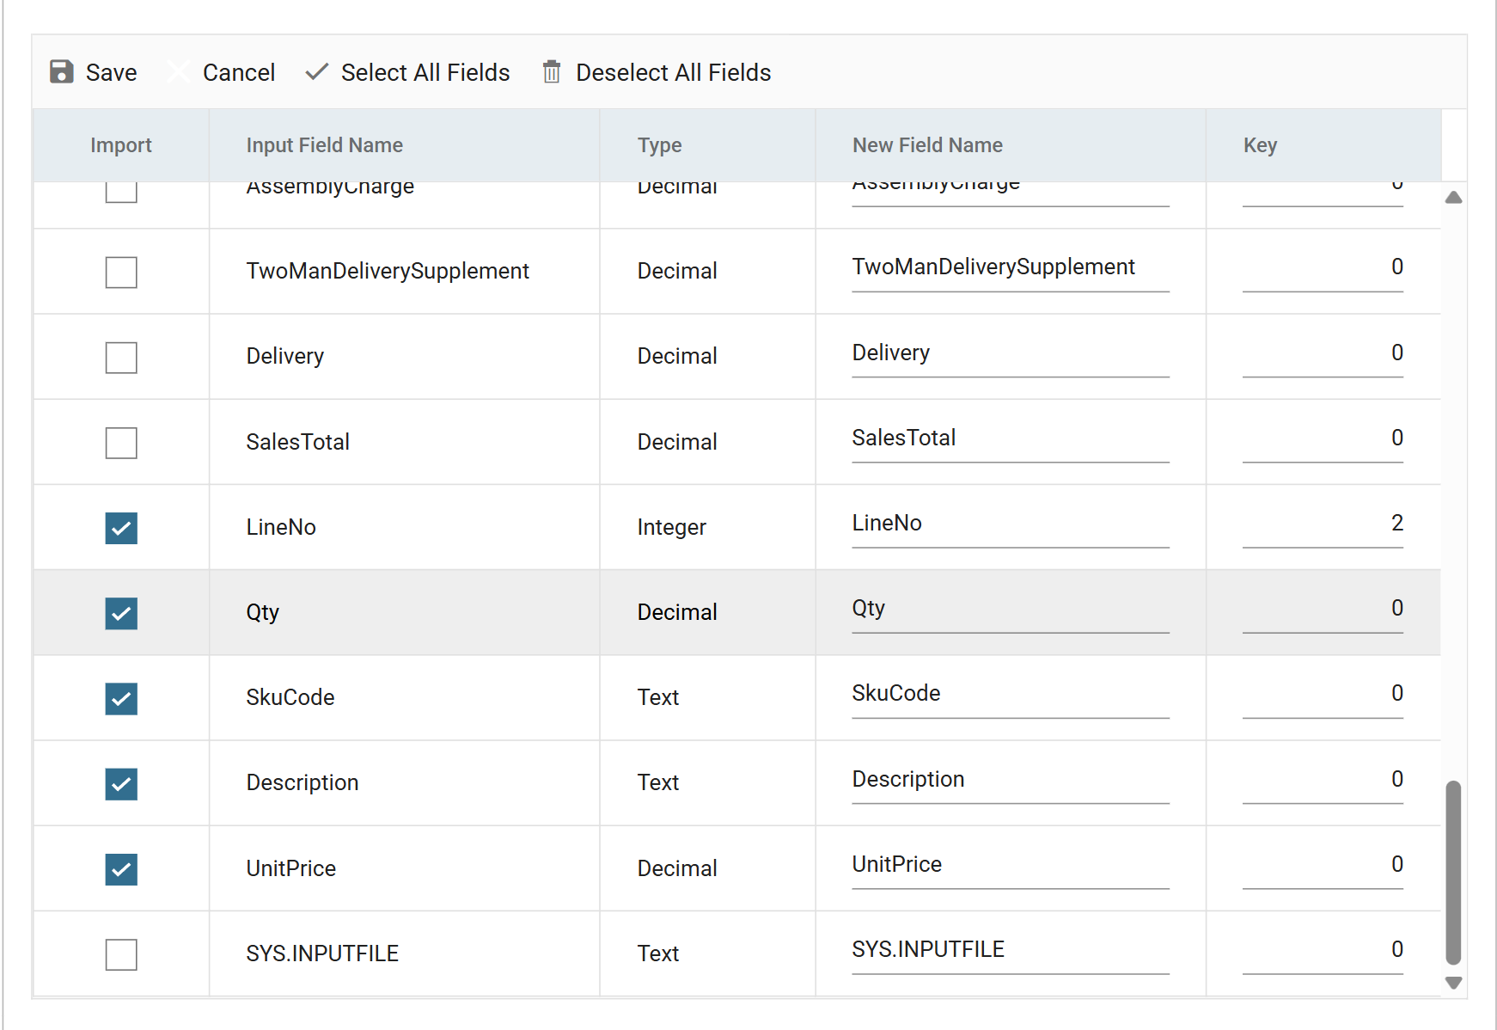Viewport: 1497px width, 1030px height.
Task: Click the vertical scrollbar thumb
Action: coord(1453,873)
